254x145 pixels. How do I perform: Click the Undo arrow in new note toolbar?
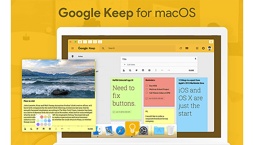pyautogui.click(x=162, y=70)
